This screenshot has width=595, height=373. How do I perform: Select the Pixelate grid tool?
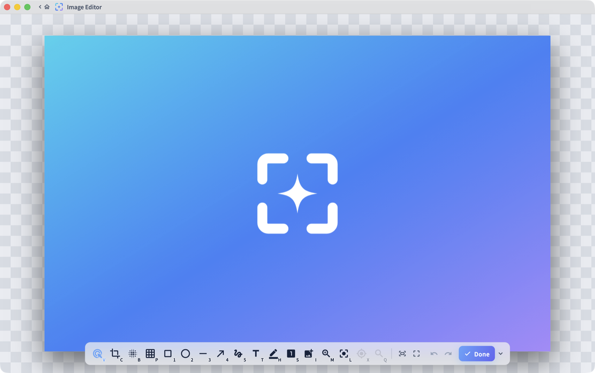point(150,354)
